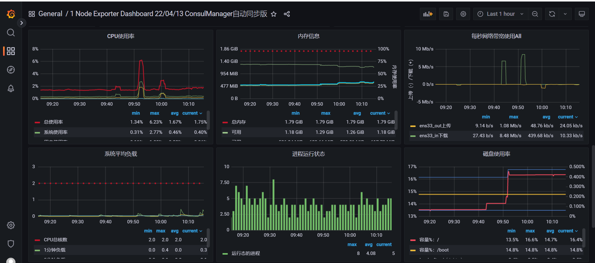This screenshot has height=263, width=595.
Task: Toggle the 1分钟负载 series
Action: coord(55,250)
